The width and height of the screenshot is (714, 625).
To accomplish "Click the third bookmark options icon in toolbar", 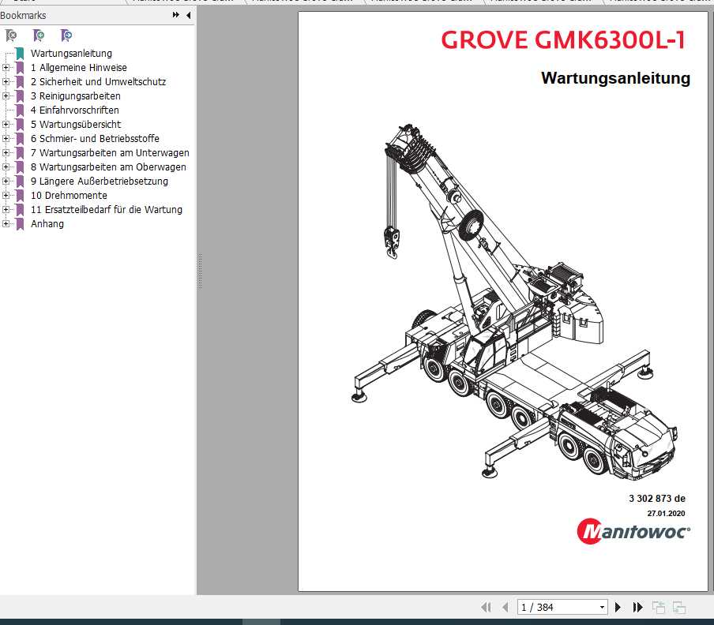I will pos(66,35).
